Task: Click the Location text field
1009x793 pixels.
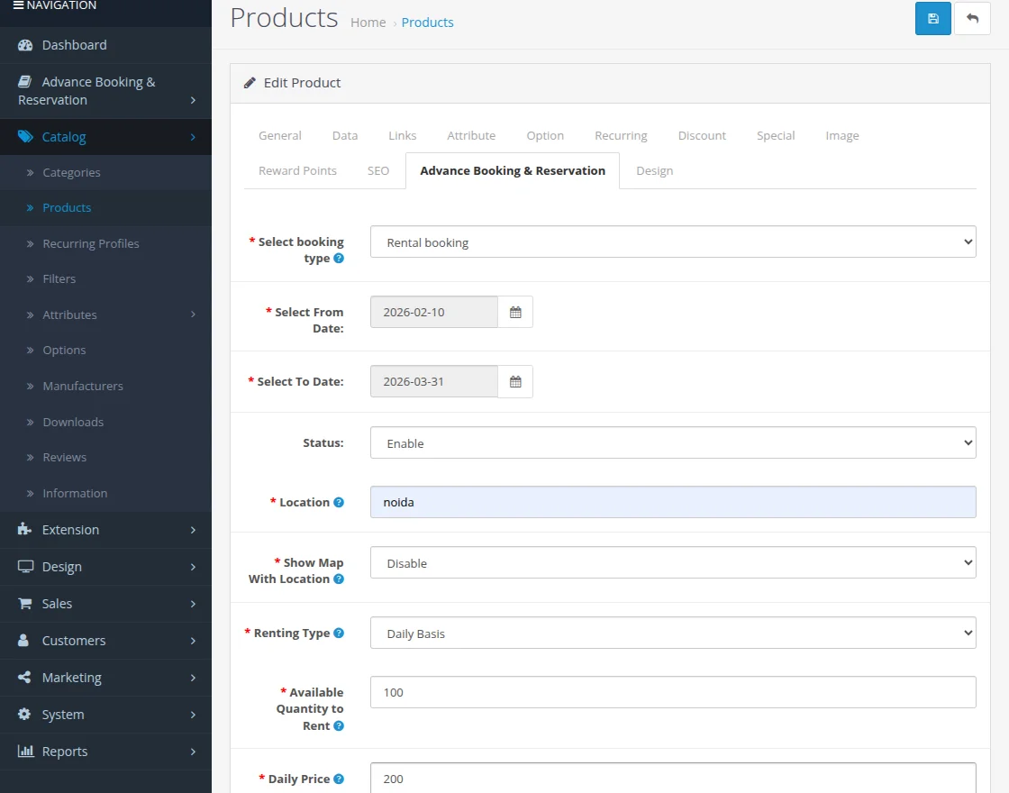Action: (x=672, y=502)
